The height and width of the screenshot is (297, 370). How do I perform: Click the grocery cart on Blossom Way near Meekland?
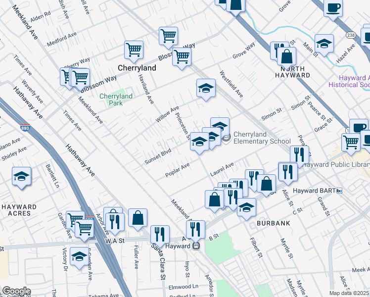pyautogui.click(x=80, y=78)
